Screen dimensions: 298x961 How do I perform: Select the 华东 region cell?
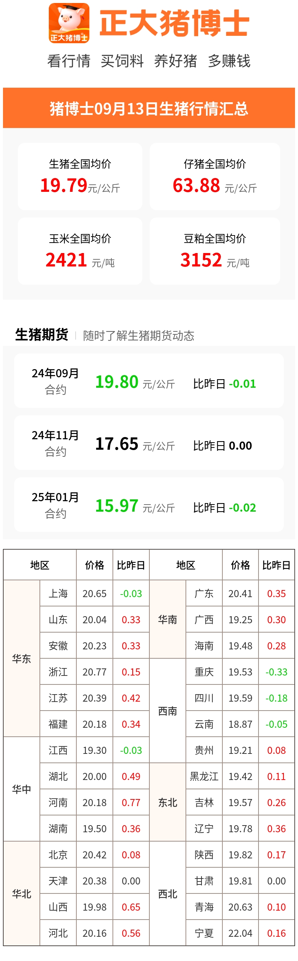point(22,659)
